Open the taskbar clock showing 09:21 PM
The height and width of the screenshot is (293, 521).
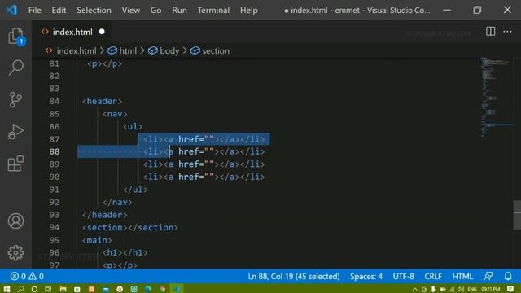tap(490, 290)
